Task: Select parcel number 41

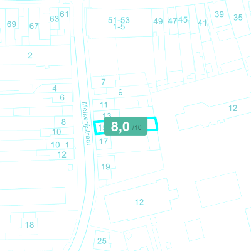Action: coord(202,23)
